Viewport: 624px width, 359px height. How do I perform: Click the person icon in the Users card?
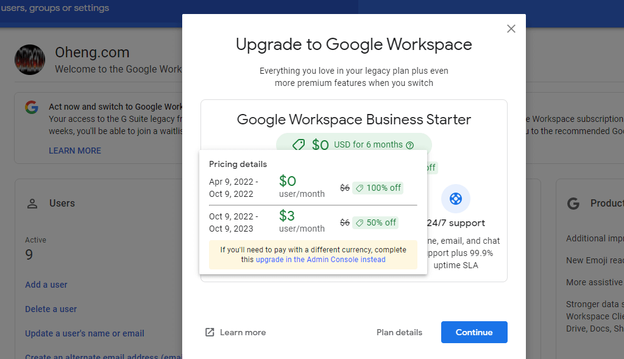[32, 204]
